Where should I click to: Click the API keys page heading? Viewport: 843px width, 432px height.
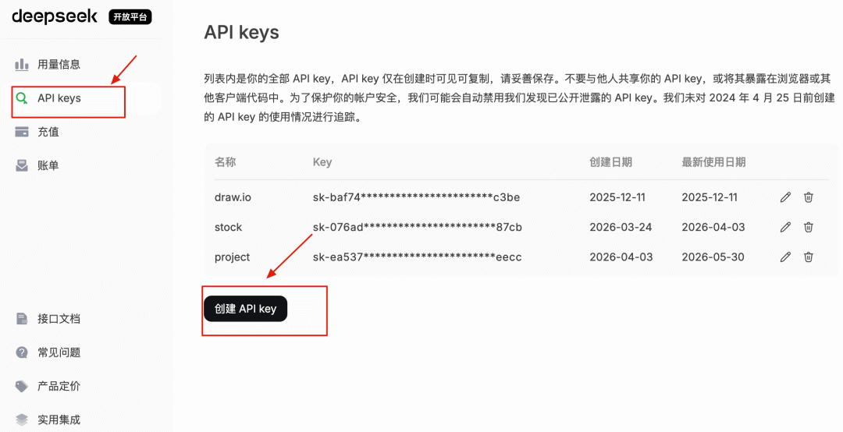(241, 32)
